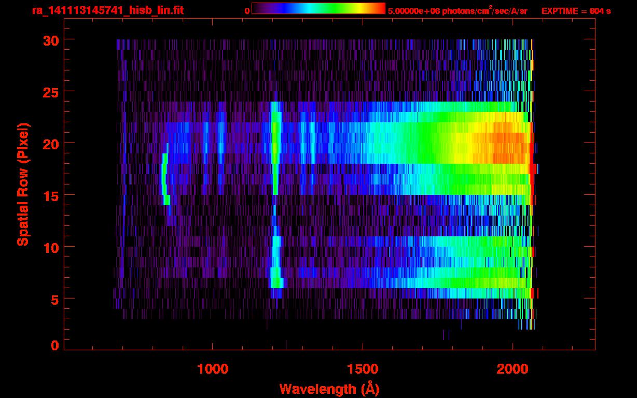Click the x-axis tick label 1500
Image resolution: width=637 pixels, height=398 pixels.
point(363,368)
